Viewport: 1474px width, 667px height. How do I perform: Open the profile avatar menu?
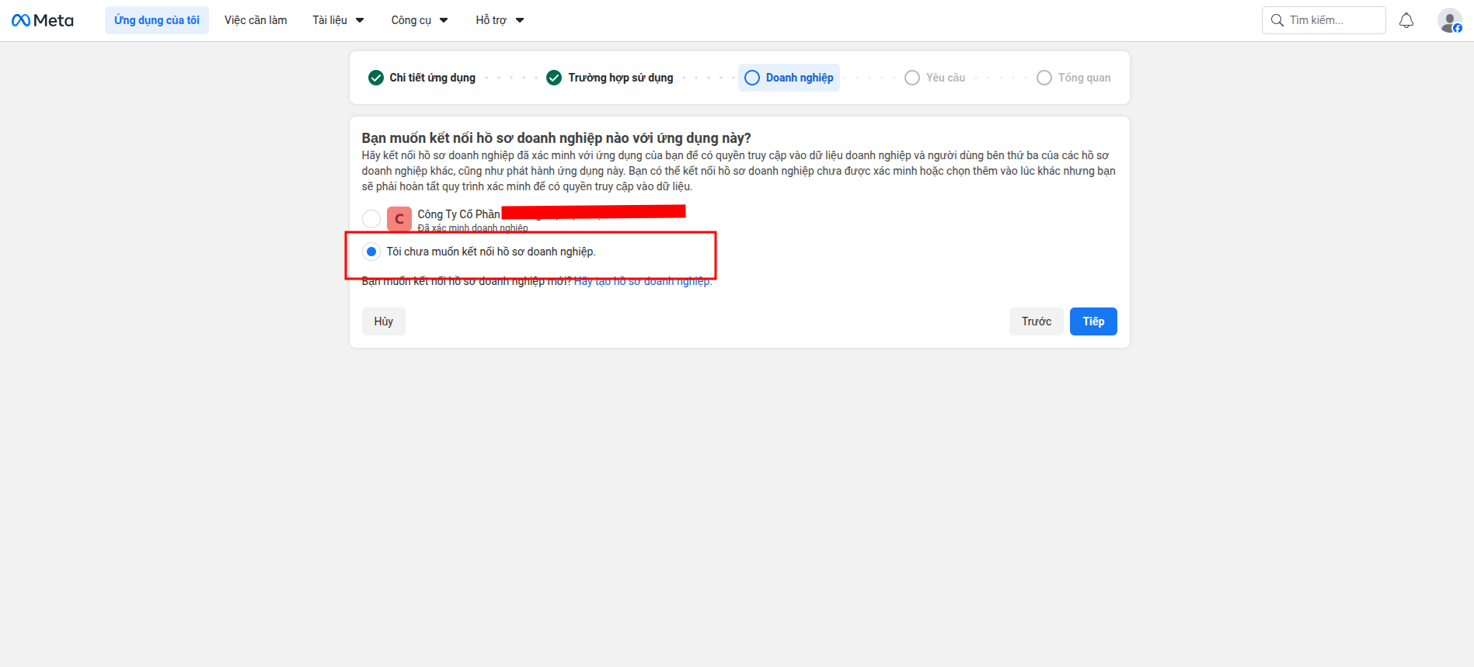coord(1449,21)
